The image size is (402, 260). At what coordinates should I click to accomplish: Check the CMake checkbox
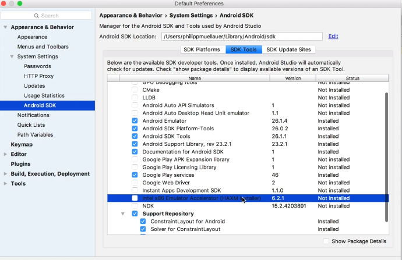(x=135, y=90)
